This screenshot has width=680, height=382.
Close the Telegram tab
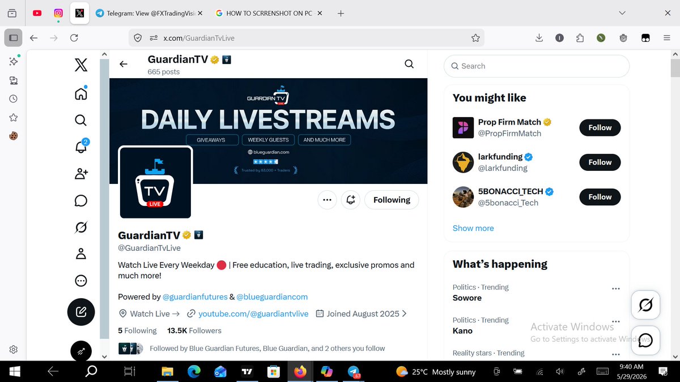coord(200,13)
